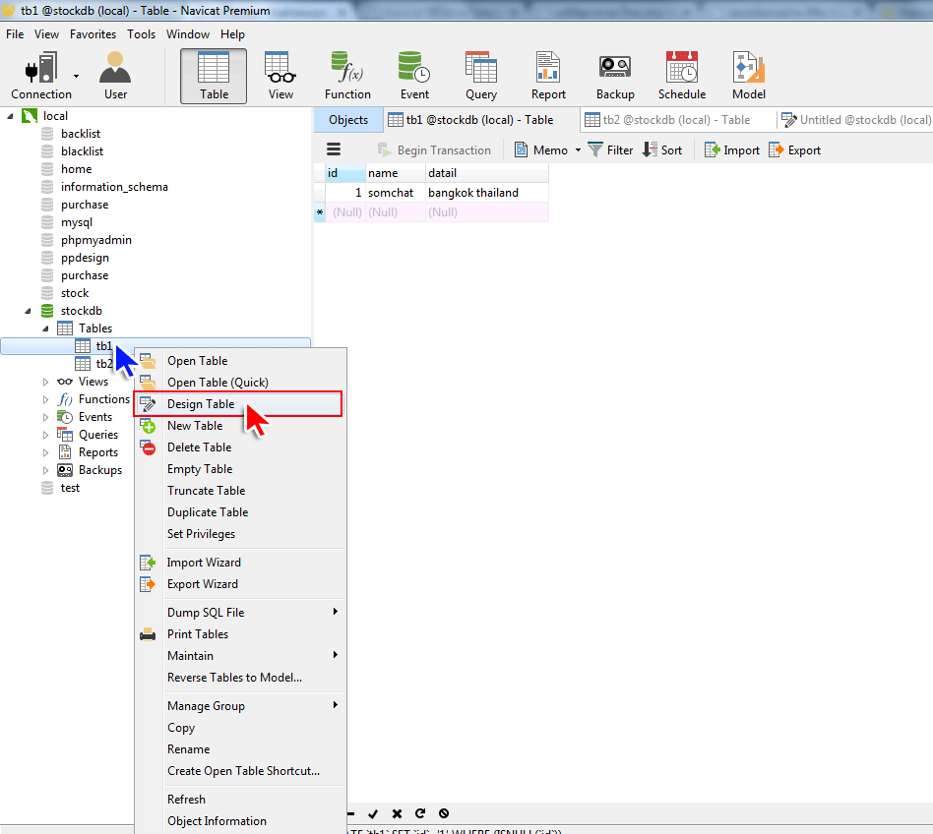Viewport: 933px width, 834px height.
Task: Click the Memo button
Action: point(541,150)
